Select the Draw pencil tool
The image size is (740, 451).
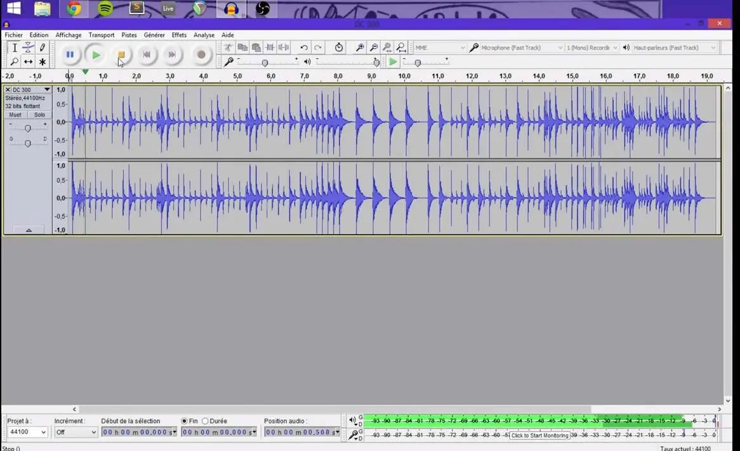[x=43, y=48]
